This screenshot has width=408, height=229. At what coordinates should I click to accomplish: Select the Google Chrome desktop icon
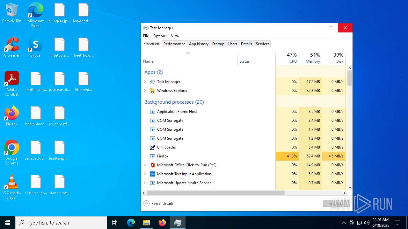point(12,153)
